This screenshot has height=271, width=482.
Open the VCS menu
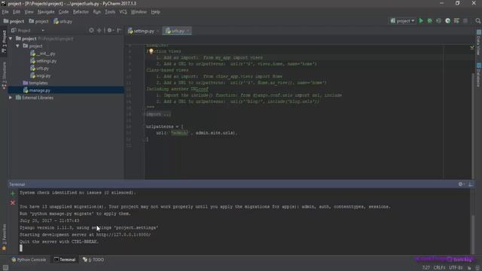pyautogui.click(x=123, y=12)
